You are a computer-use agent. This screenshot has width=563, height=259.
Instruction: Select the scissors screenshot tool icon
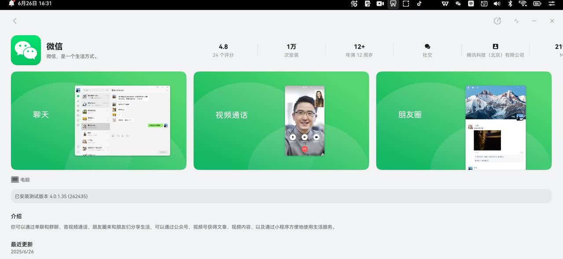(393, 4)
